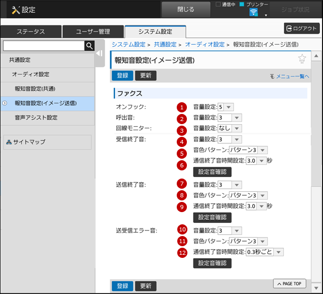323x294 pixels.
Task: Click the bottom 登録 button
Action: 122,286
